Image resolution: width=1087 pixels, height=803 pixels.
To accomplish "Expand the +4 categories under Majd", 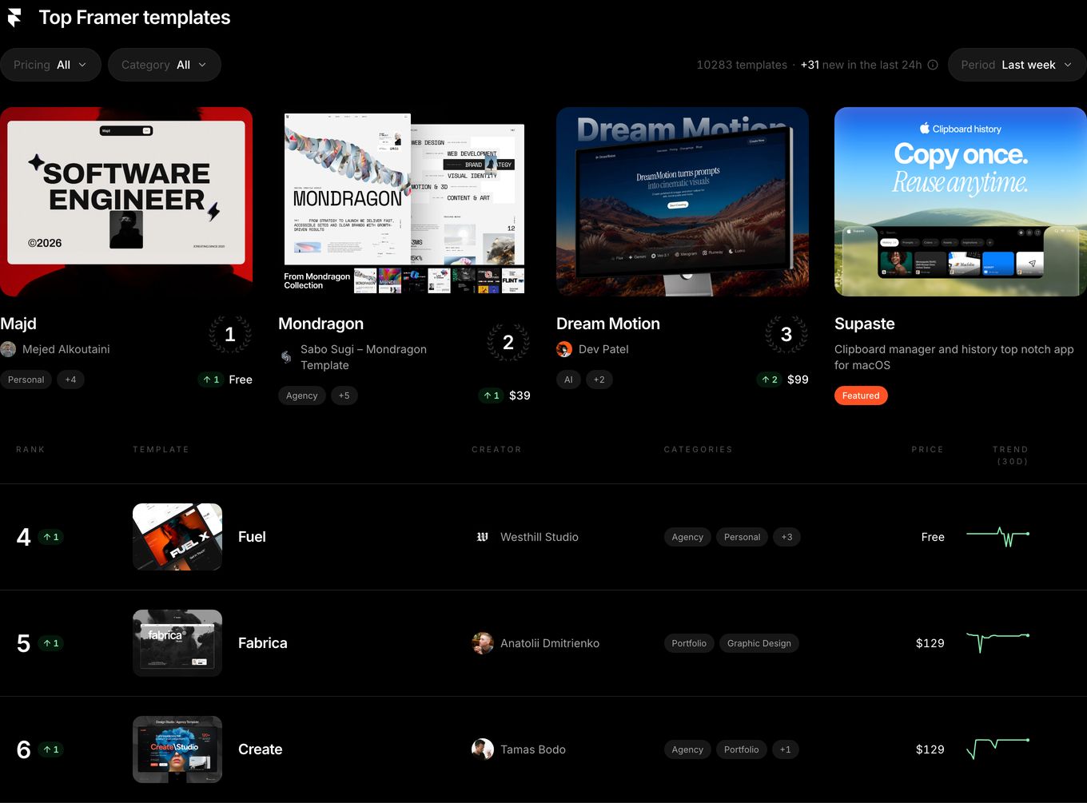I will coord(70,380).
